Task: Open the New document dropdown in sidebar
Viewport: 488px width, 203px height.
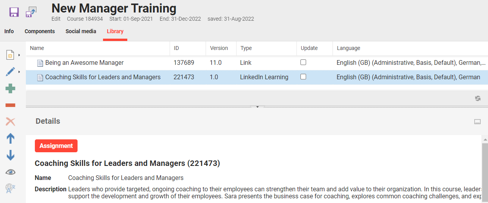Action: pyautogui.click(x=12, y=55)
